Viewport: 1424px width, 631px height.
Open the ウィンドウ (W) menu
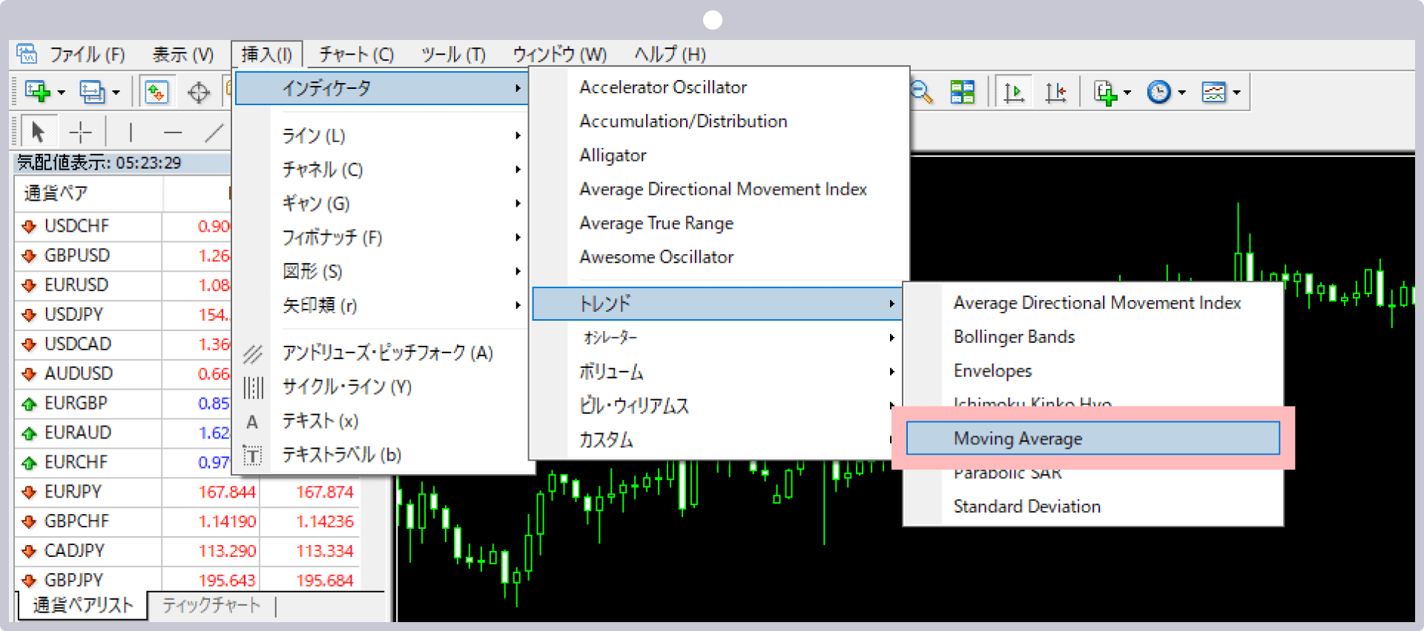point(560,54)
